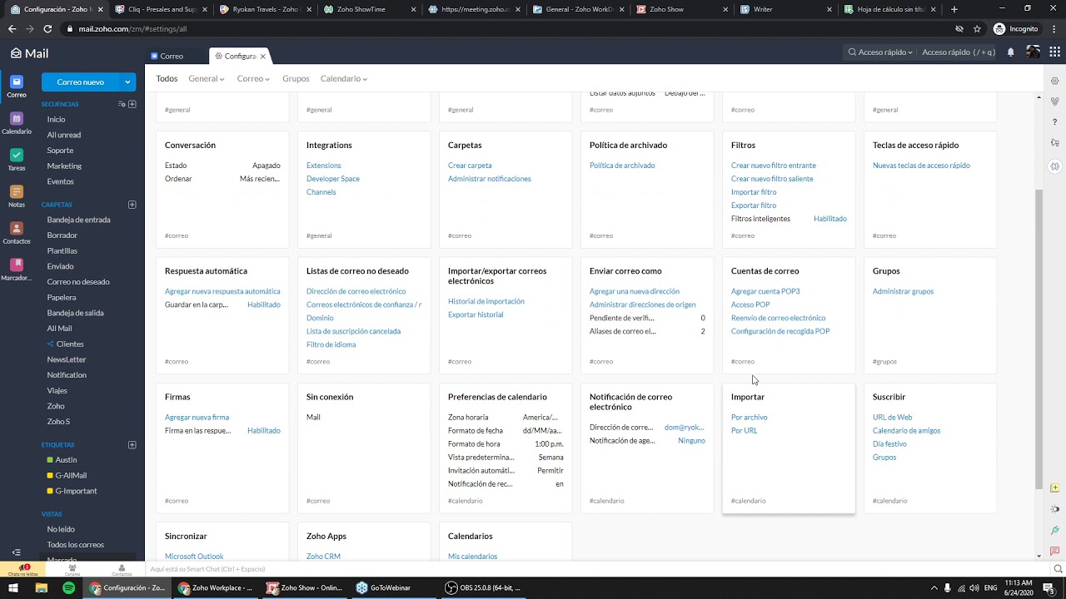
Task: Open Secuencias settings icon beside plus
Action: tap(122, 104)
